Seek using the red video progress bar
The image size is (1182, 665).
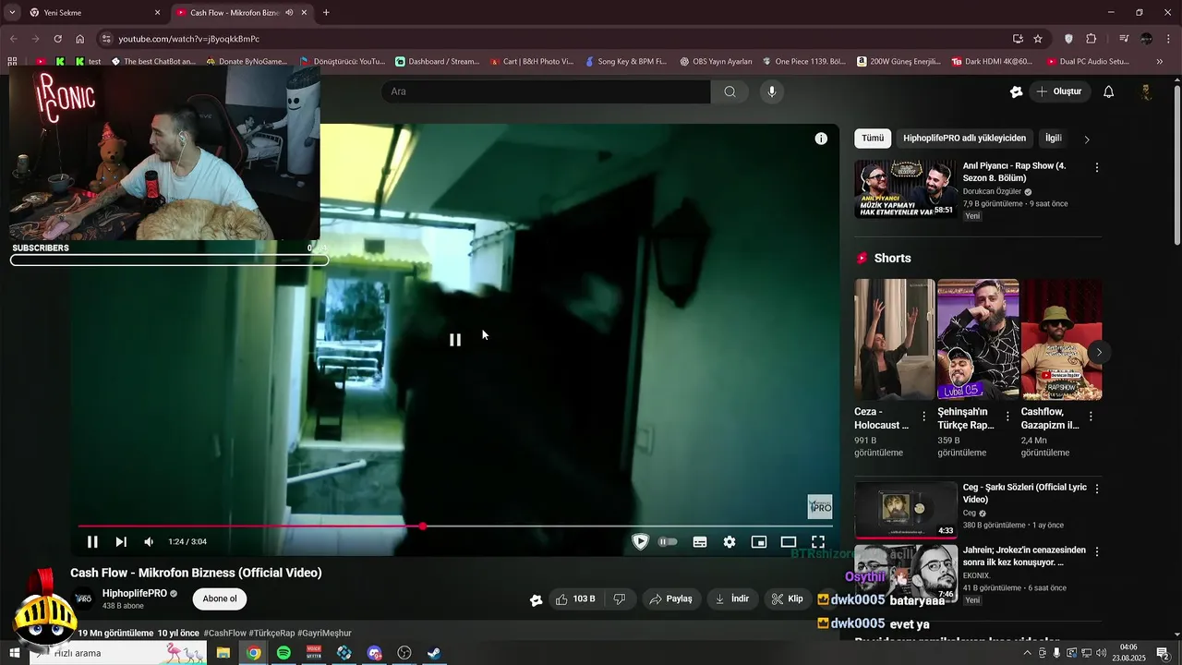point(455,526)
